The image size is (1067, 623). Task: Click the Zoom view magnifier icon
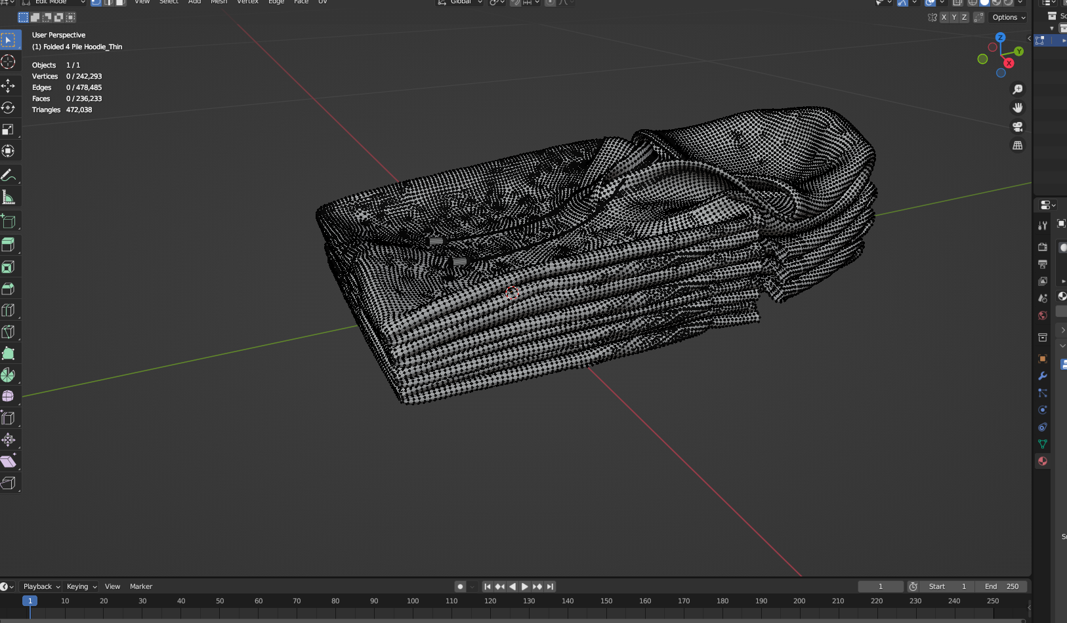click(1018, 89)
